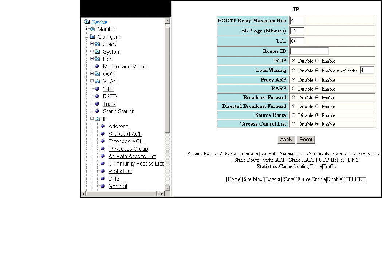Click the tree panel scroll right arrow
Screen dimensions: 382x255
(x=162, y=193)
